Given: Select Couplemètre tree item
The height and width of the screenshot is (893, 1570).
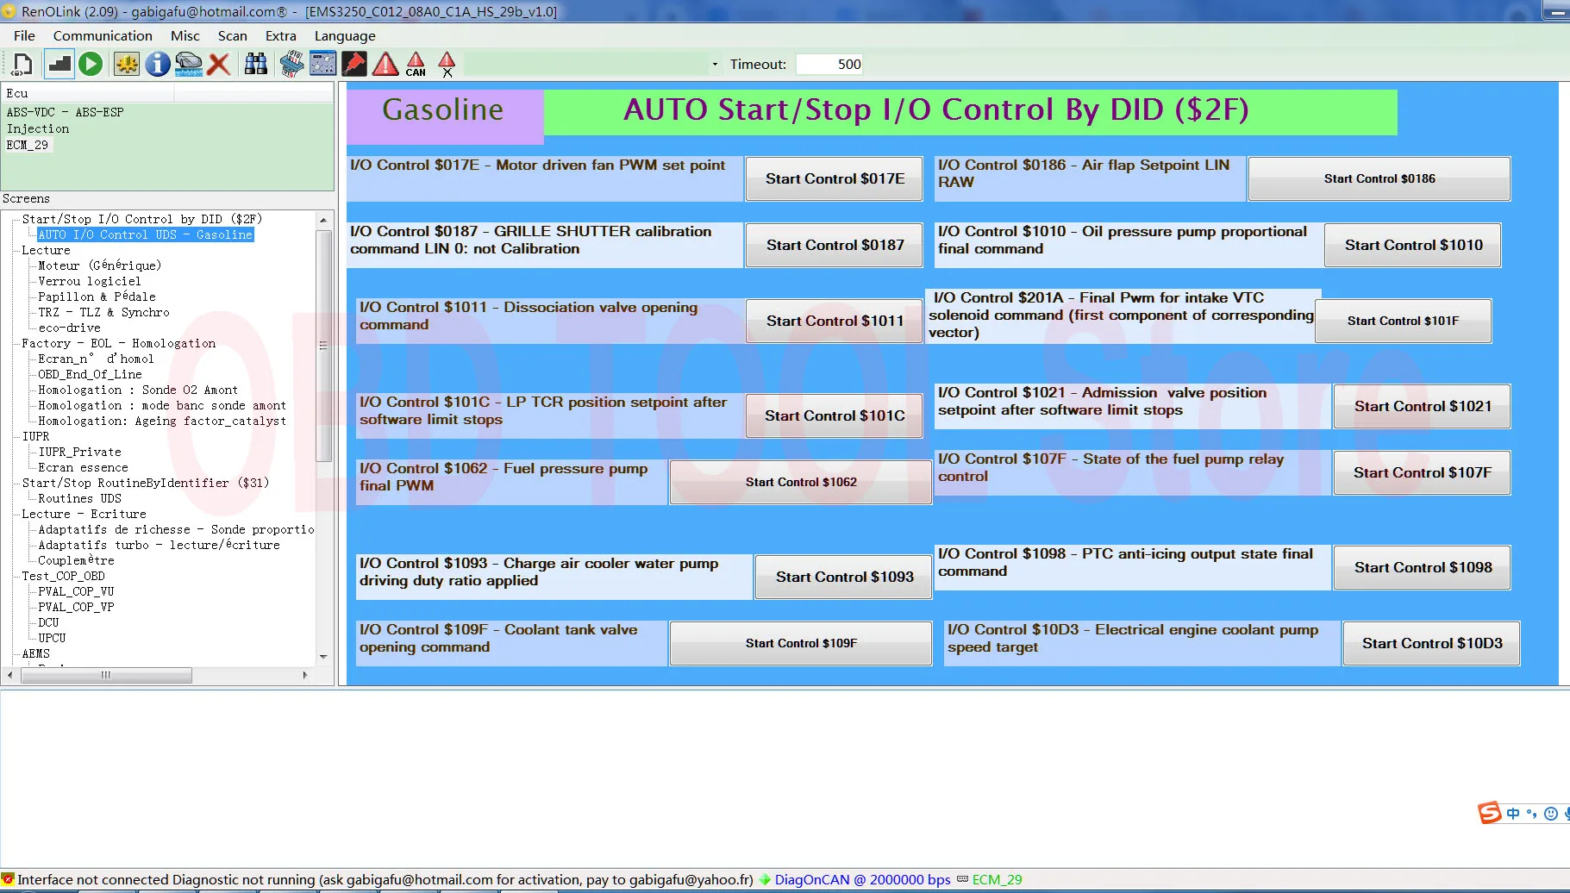Looking at the screenshot, I should pos(76,560).
